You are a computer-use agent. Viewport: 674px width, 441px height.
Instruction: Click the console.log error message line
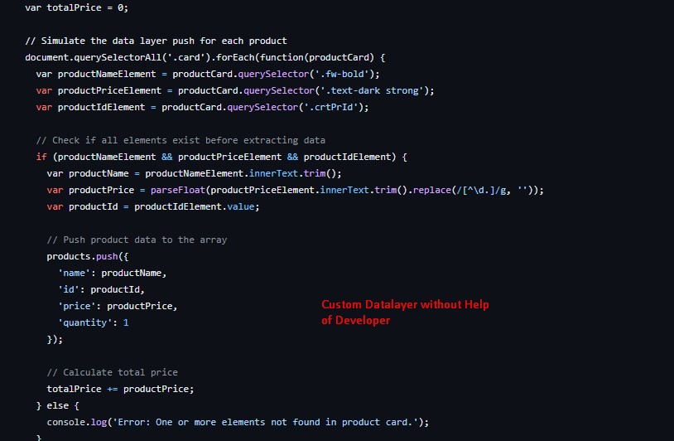pos(238,422)
